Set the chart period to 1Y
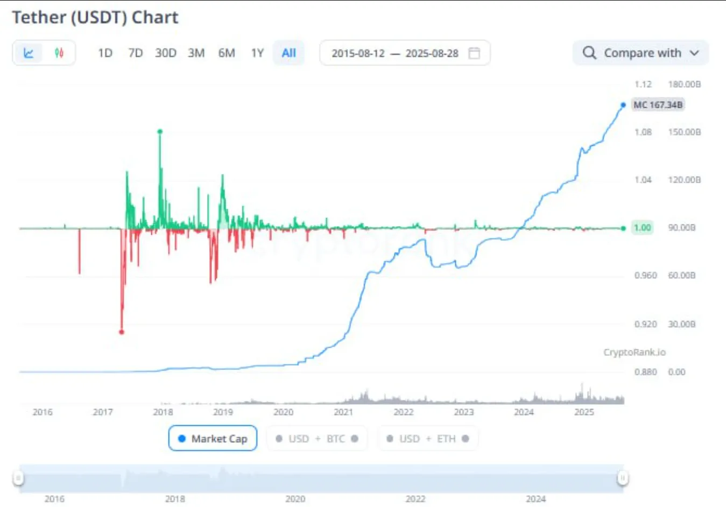 pos(257,53)
